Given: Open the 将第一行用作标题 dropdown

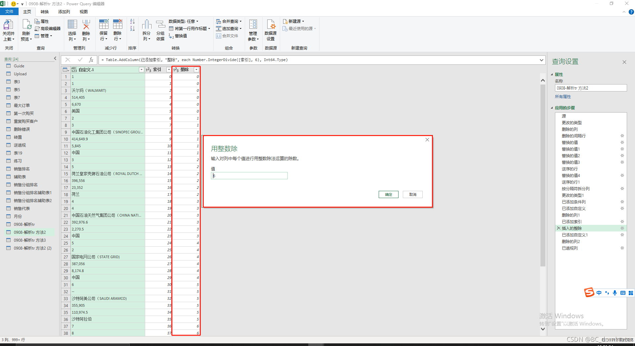Looking at the screenshot, I should coord(190,29).
